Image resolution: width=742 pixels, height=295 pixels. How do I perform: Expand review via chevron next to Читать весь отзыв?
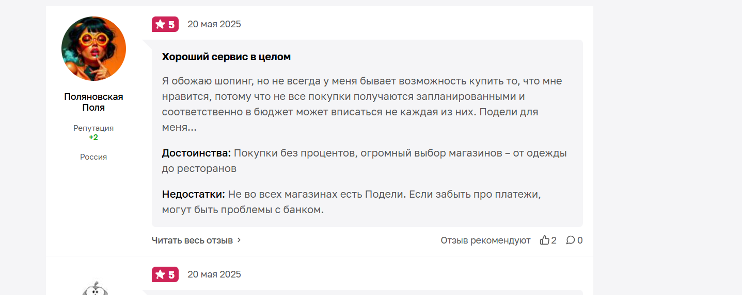239,240
